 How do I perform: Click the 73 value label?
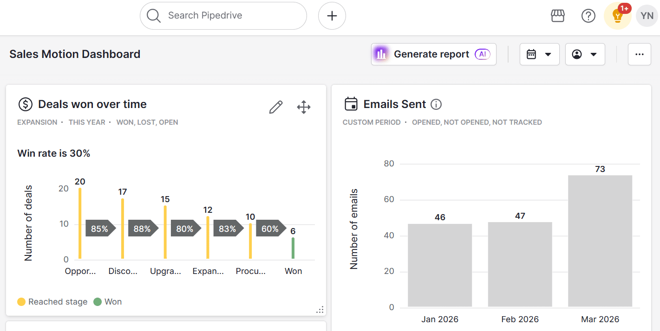[600, 169]
